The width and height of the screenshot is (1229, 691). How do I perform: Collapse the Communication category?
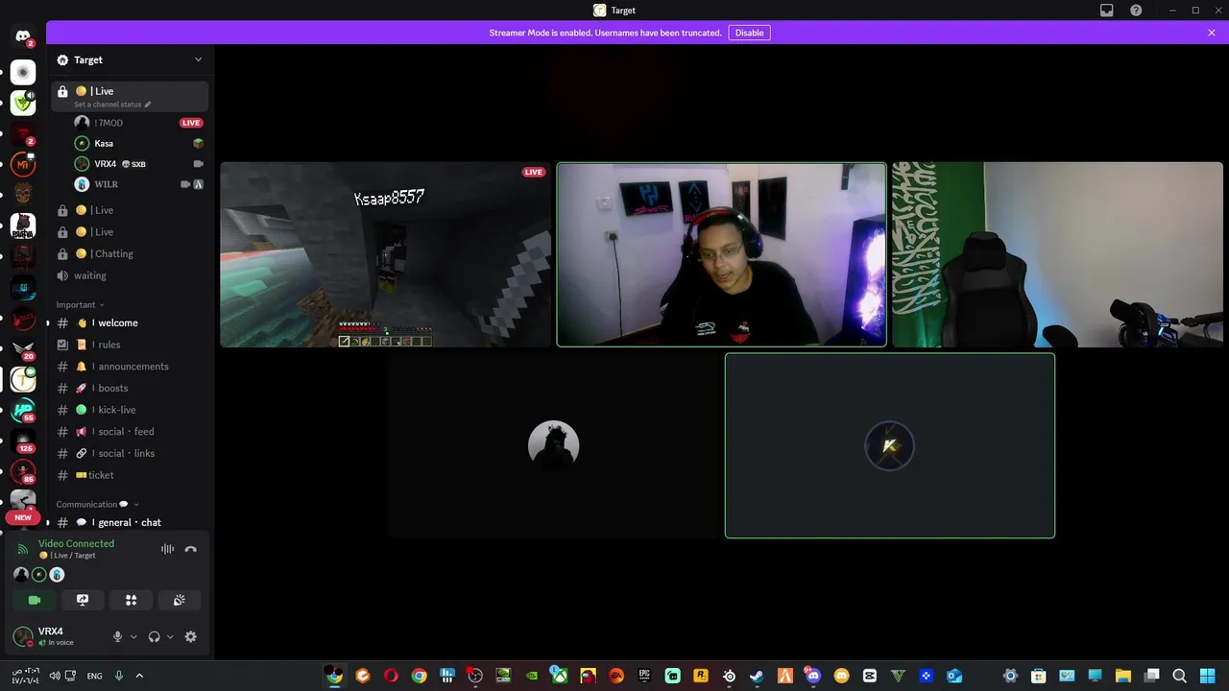pyautogui.click(x=97, y=504)
